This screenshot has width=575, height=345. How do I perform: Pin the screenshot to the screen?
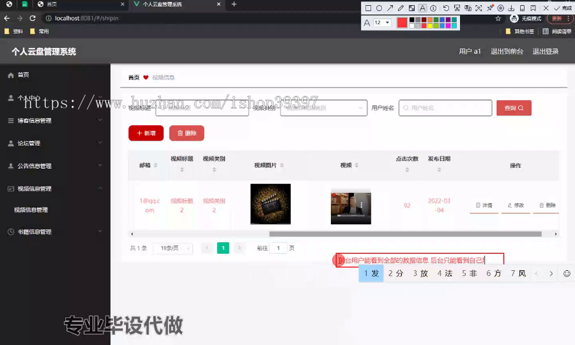pyautogui.click(x=490, y=8)
